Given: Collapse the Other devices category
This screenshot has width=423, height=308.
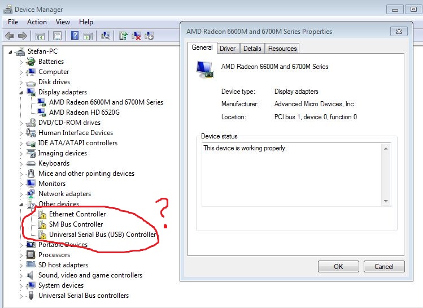Looking at the screenshot, I should pos(21,205).
